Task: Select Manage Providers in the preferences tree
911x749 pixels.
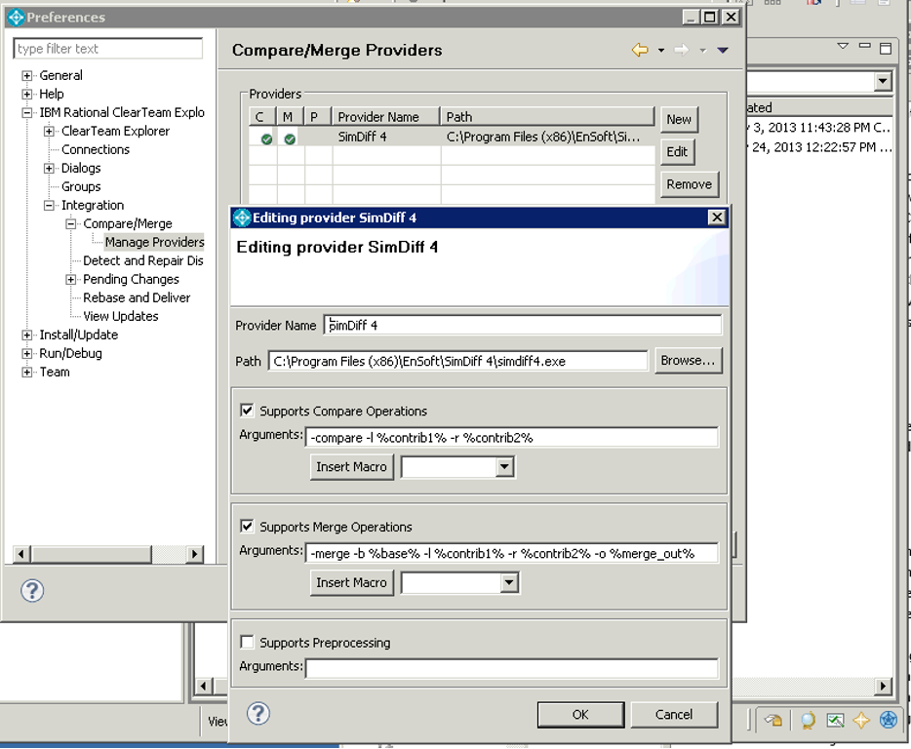Action: coord(154,242)
